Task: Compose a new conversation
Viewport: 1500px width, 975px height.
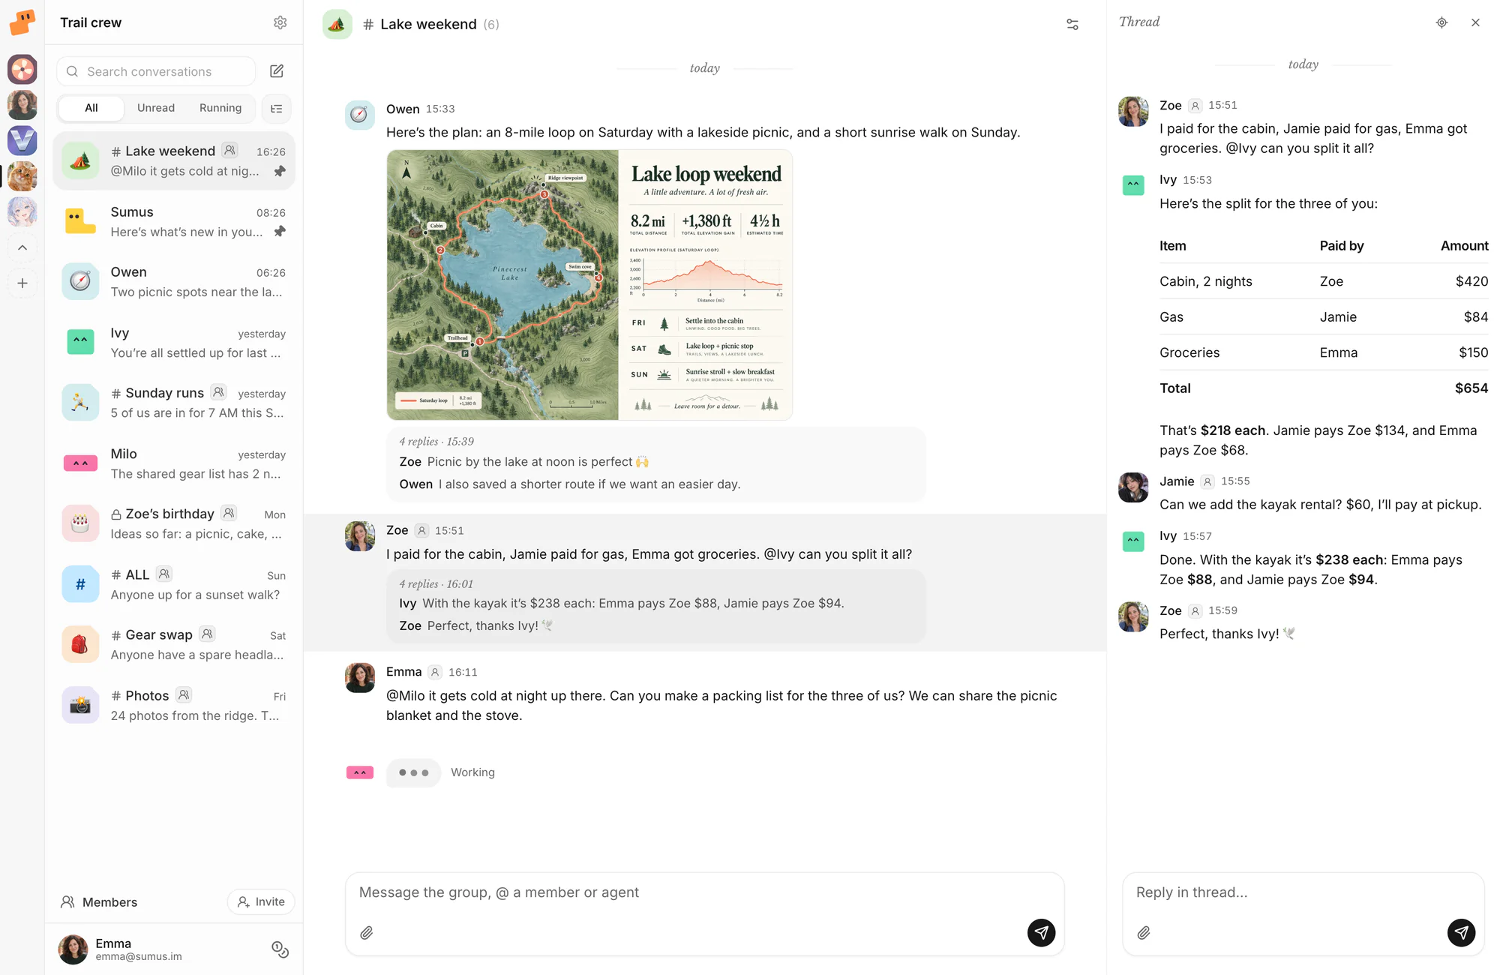Action: pos(277,71)
